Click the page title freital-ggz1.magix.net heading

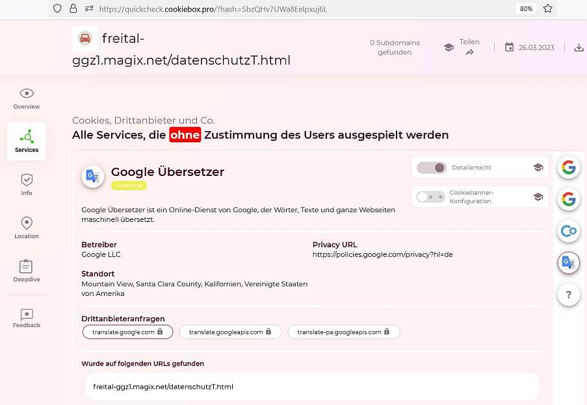(x=181, y=49)
